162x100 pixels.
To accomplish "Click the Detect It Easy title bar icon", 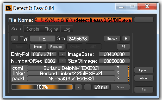I will [9, 8].
